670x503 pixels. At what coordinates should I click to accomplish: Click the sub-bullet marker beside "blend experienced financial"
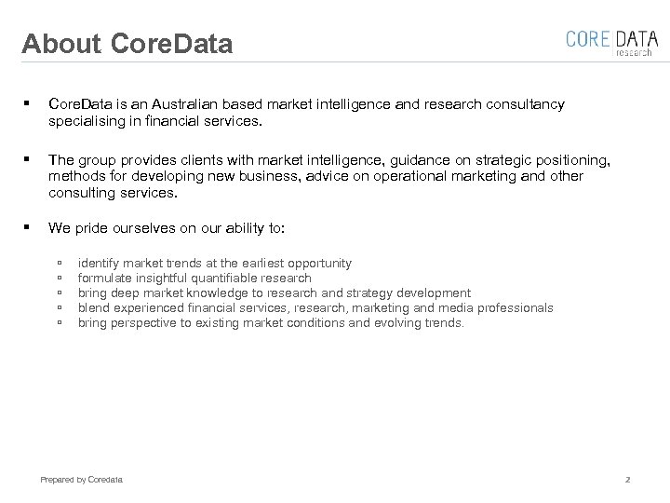(x=59, y=308)
